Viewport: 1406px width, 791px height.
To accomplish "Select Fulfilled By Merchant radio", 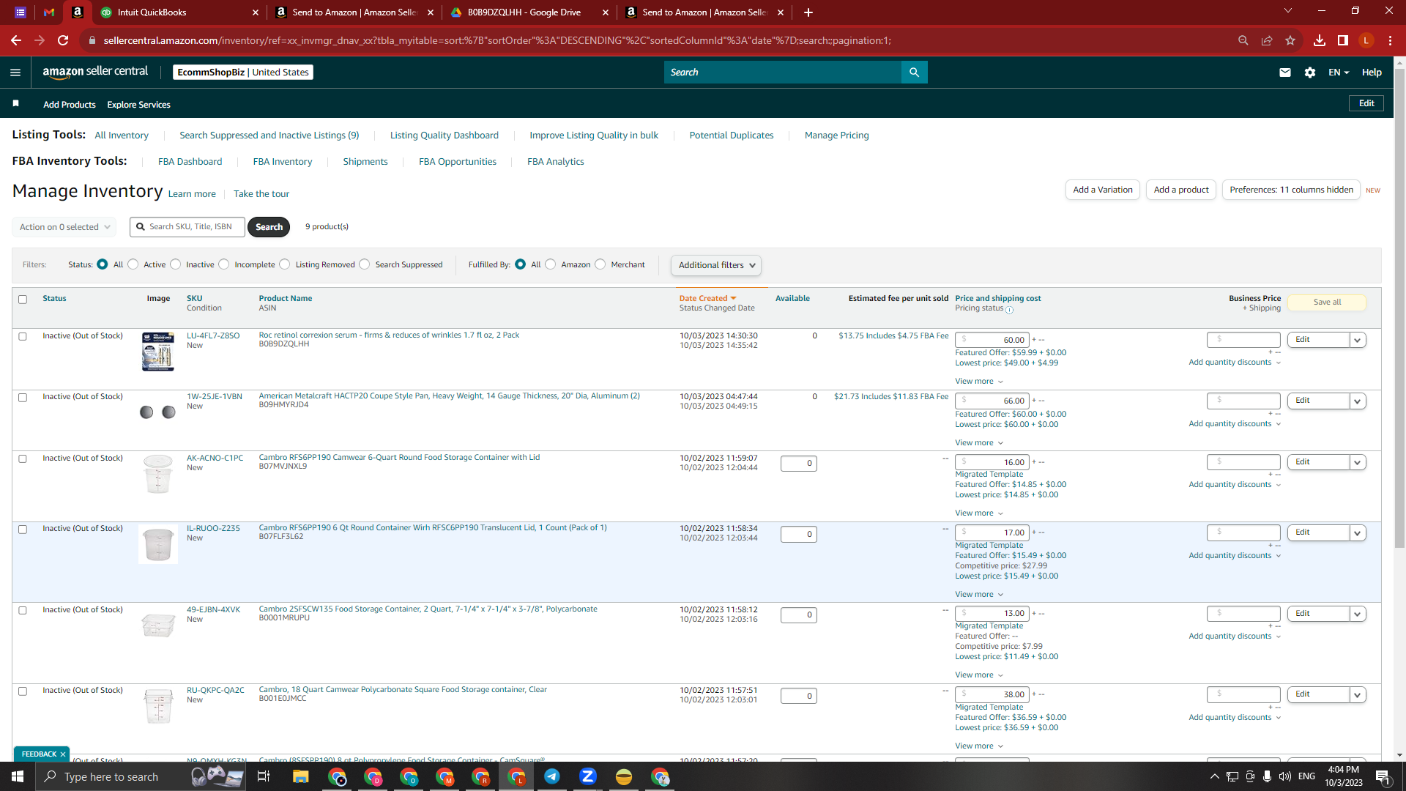I will click(600, 264).
